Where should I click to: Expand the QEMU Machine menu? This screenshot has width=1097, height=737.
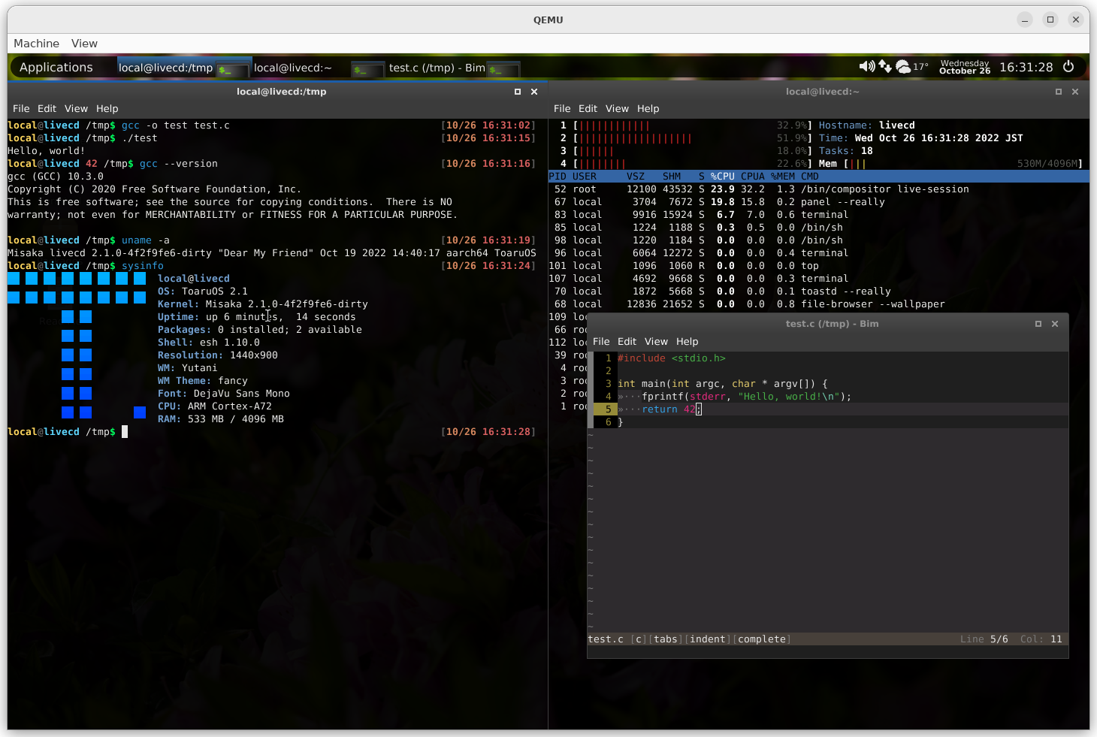click(x=36, y=44)
